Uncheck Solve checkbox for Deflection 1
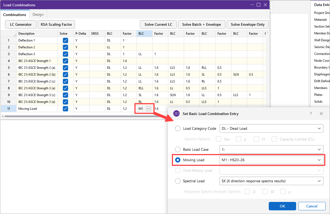 click(65, 40)
